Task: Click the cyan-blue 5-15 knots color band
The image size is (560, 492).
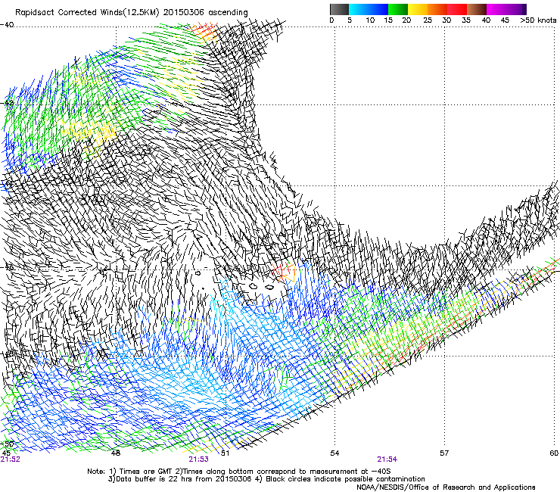Action: 369,9
